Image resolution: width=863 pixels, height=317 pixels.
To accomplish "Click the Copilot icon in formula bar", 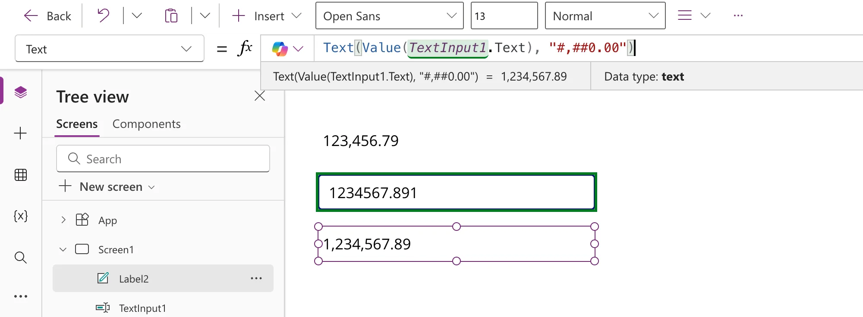I will 280,49.
